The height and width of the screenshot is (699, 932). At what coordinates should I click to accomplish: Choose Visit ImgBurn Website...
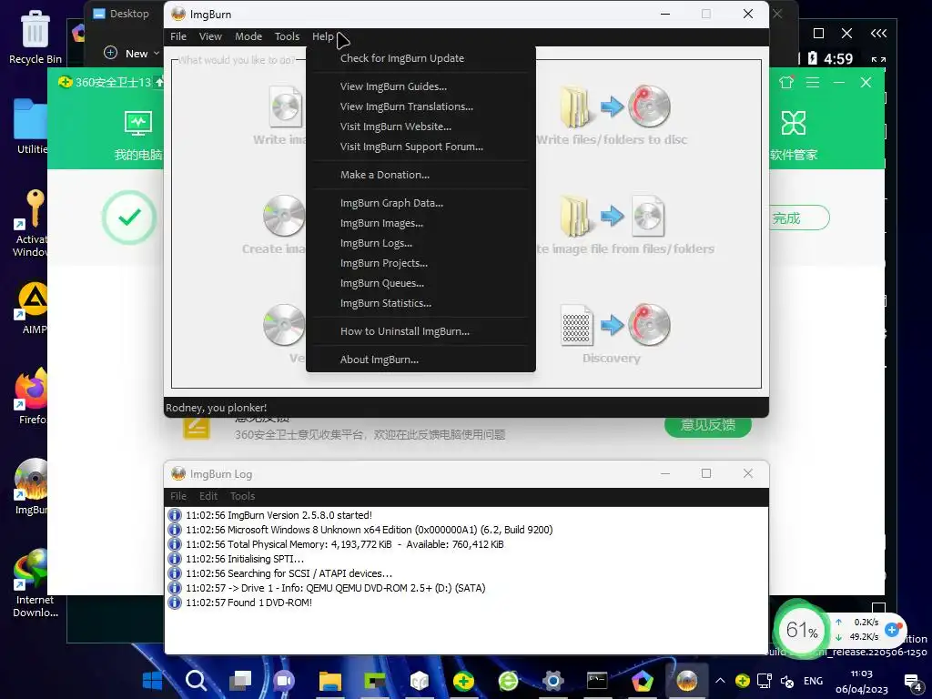point(396,127)
